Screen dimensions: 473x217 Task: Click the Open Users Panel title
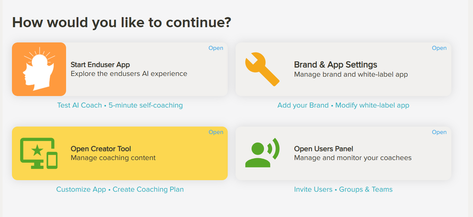323,149
